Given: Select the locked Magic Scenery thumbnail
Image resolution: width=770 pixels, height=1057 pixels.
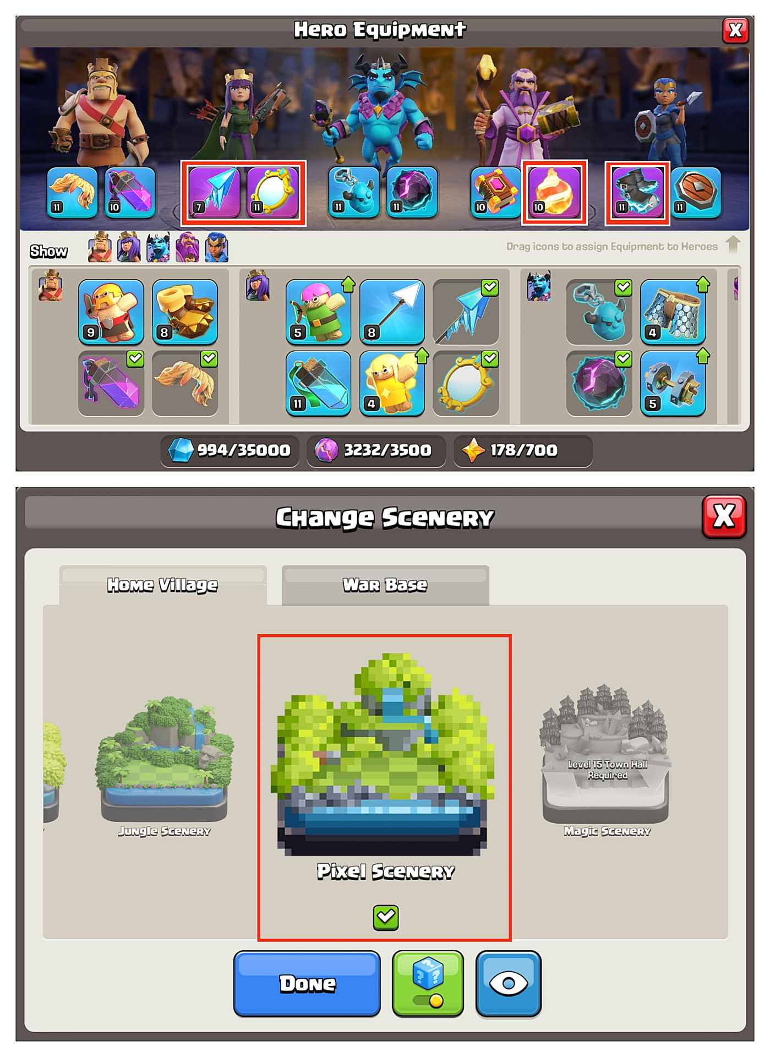Looking at the screenshot, I should tap(607, 762).
